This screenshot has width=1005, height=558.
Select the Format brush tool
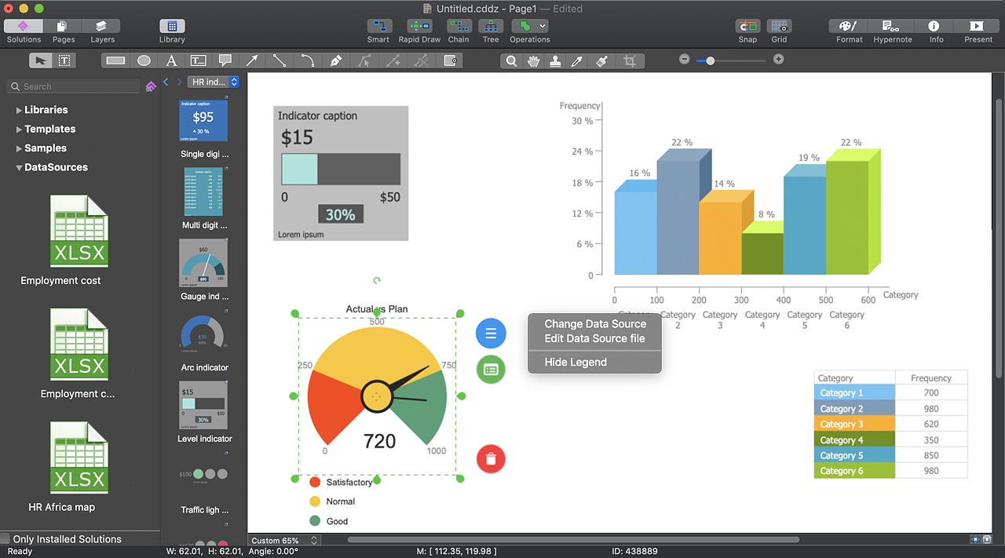(601, 60)
